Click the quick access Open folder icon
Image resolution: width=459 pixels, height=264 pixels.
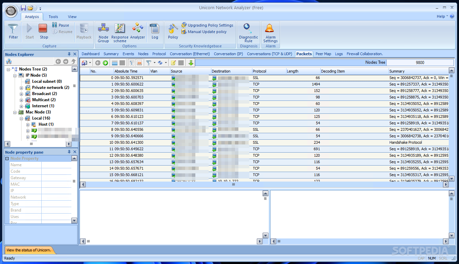(30, 8)
